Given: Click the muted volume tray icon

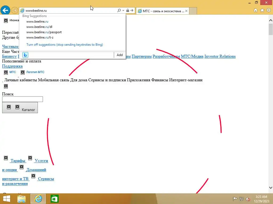Looking at the screenshot, I should point(248,199).
